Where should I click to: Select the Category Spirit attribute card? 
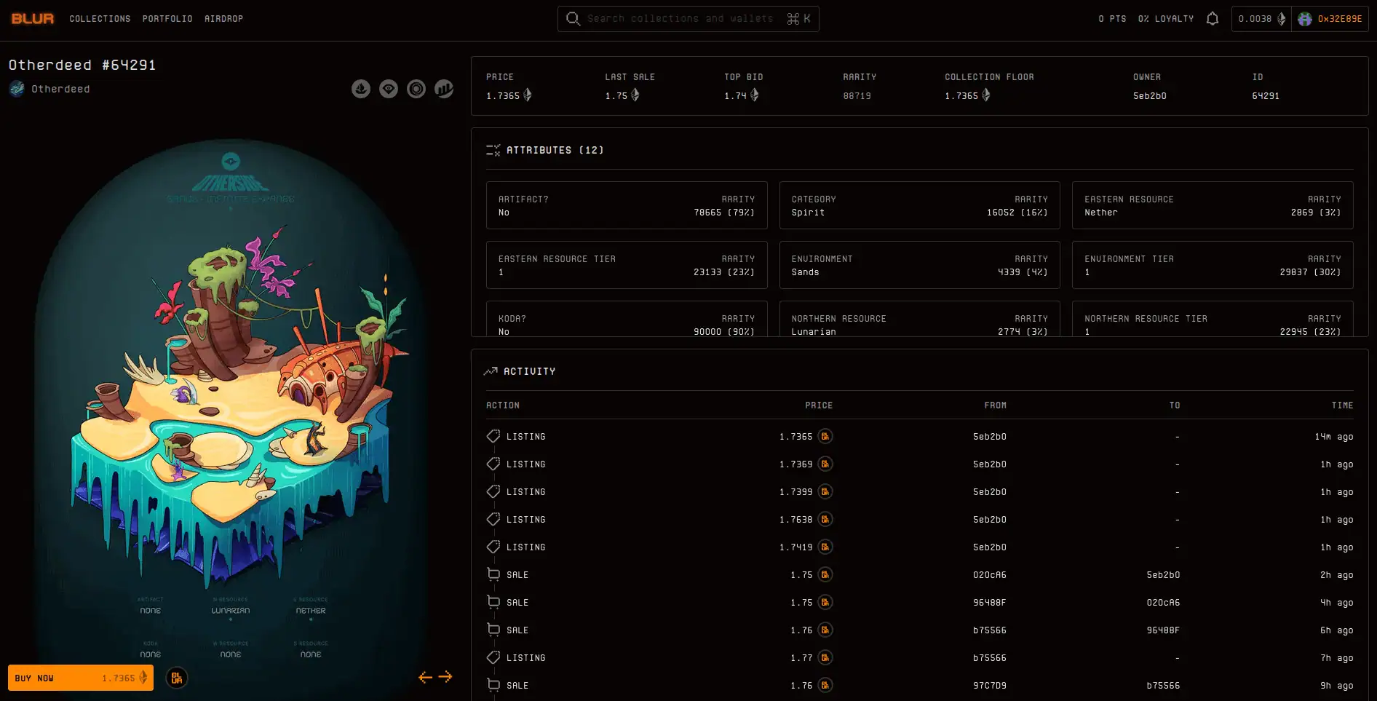coord(920,205)
